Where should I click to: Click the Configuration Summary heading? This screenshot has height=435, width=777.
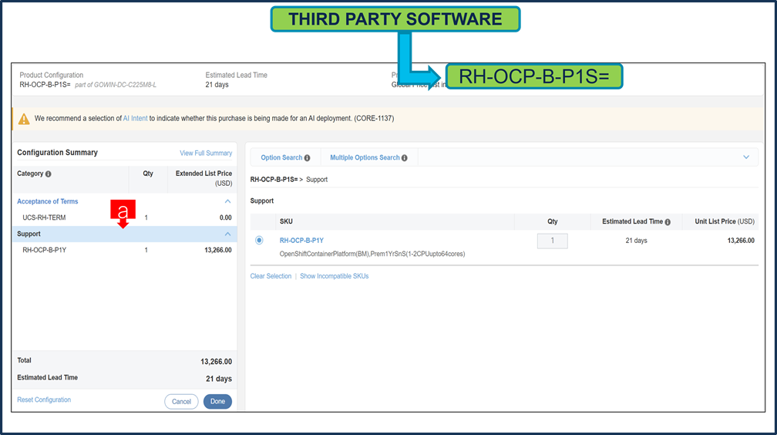click(58, 153)
